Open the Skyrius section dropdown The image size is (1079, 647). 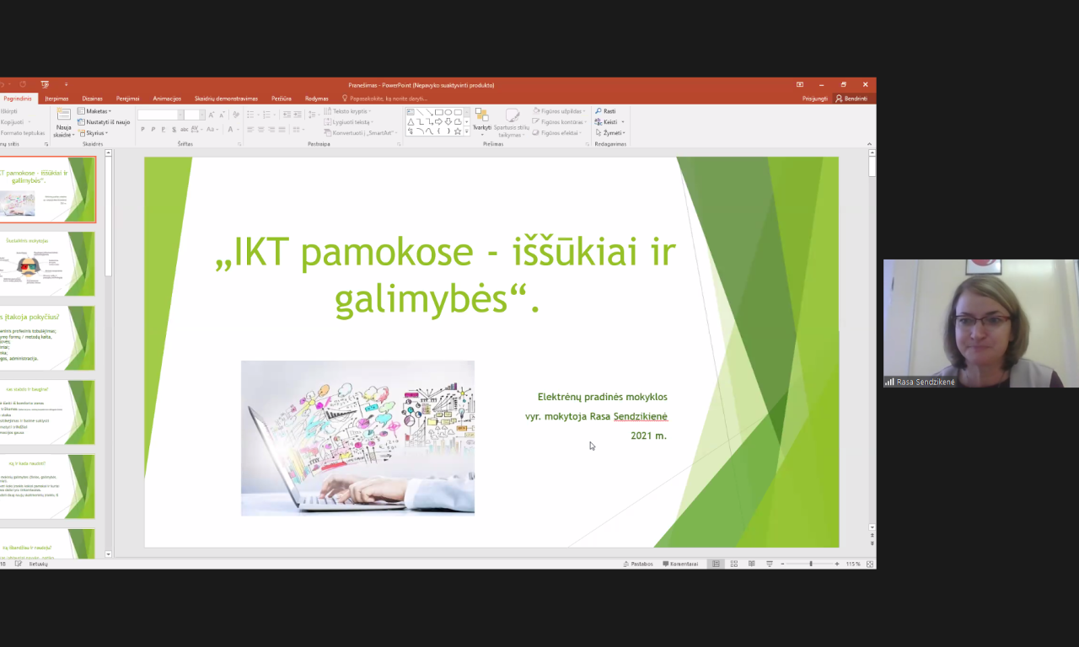tap(93, 133)
